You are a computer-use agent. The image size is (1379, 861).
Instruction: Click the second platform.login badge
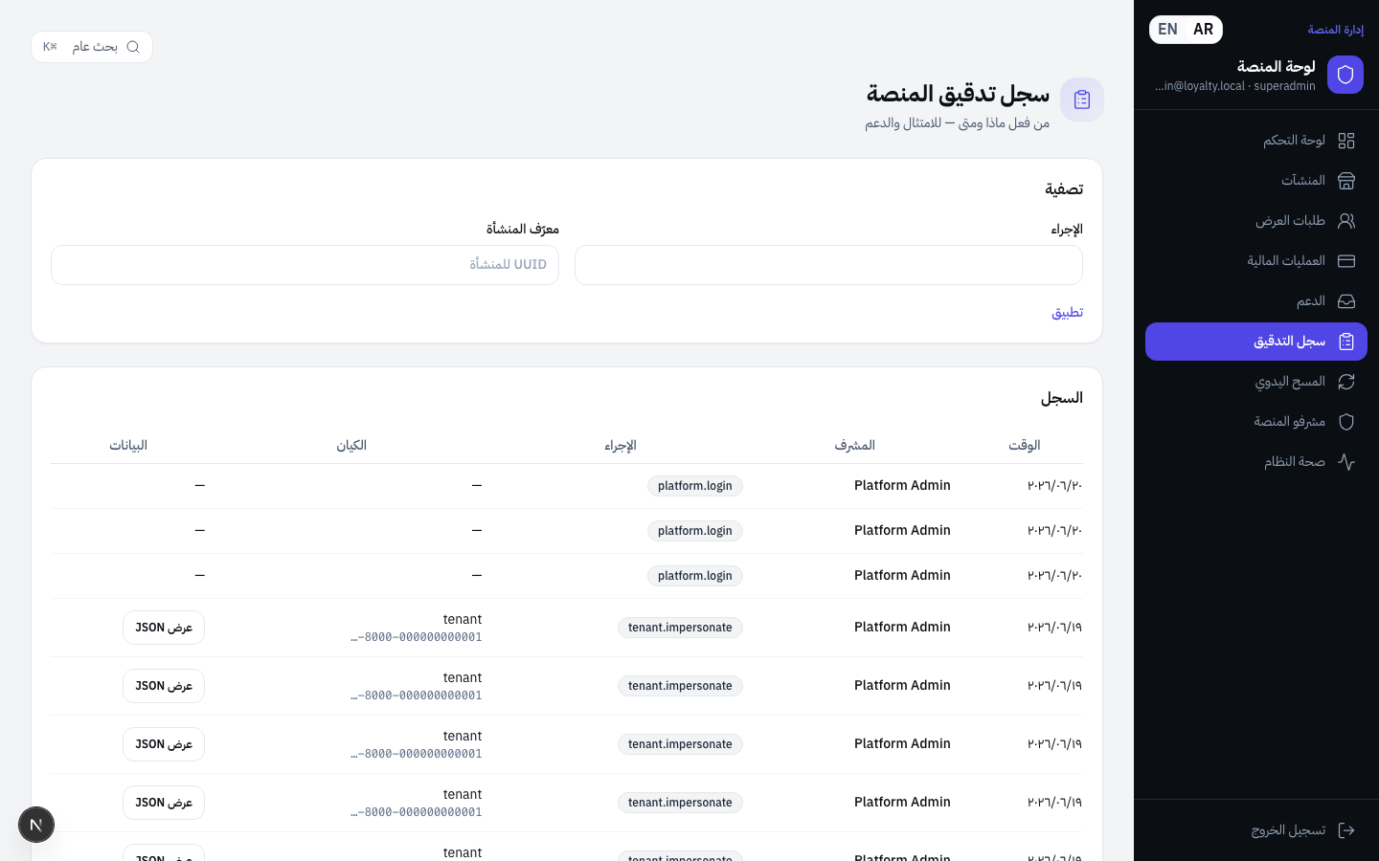click(x=695, y=531)
